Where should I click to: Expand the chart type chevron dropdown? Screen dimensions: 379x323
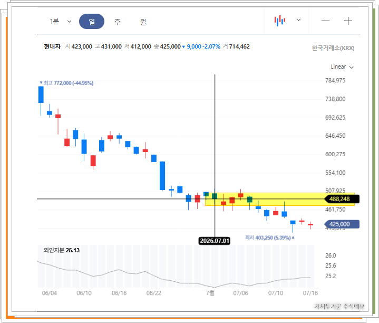[298, 20]
